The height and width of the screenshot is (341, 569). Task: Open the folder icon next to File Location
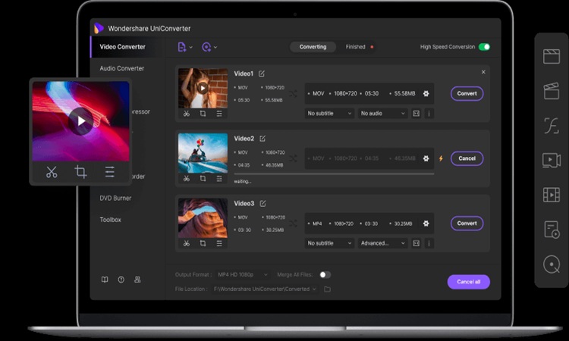pyautogui.click(x=327, y=289)
